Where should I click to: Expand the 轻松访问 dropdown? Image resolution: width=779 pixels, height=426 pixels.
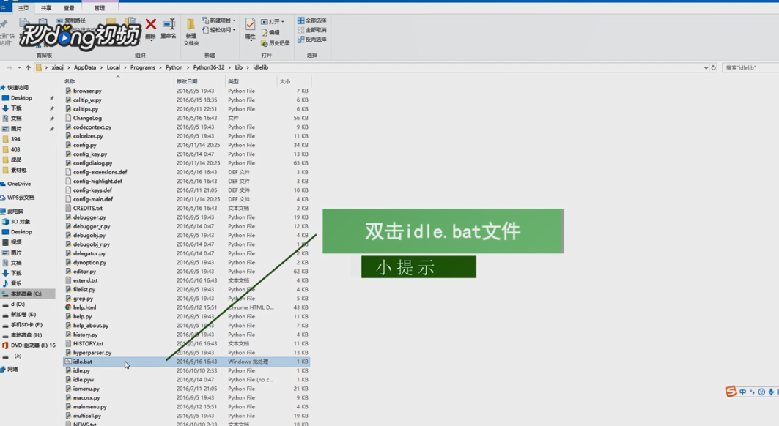pos(235,30)
